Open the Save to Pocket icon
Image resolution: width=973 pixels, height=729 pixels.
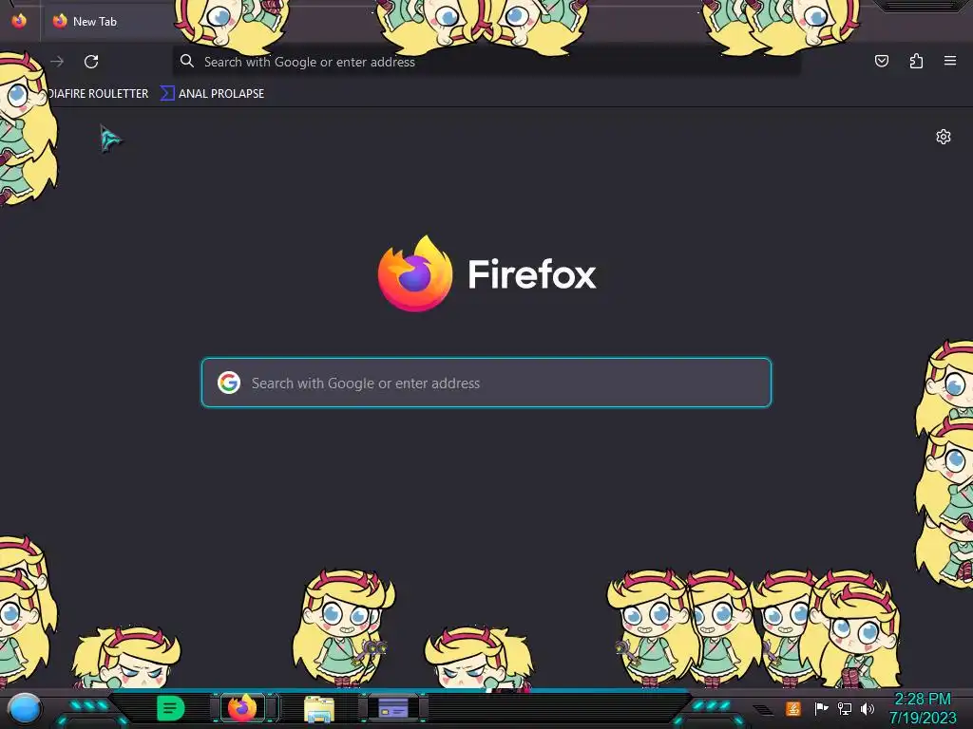[881, 61]
